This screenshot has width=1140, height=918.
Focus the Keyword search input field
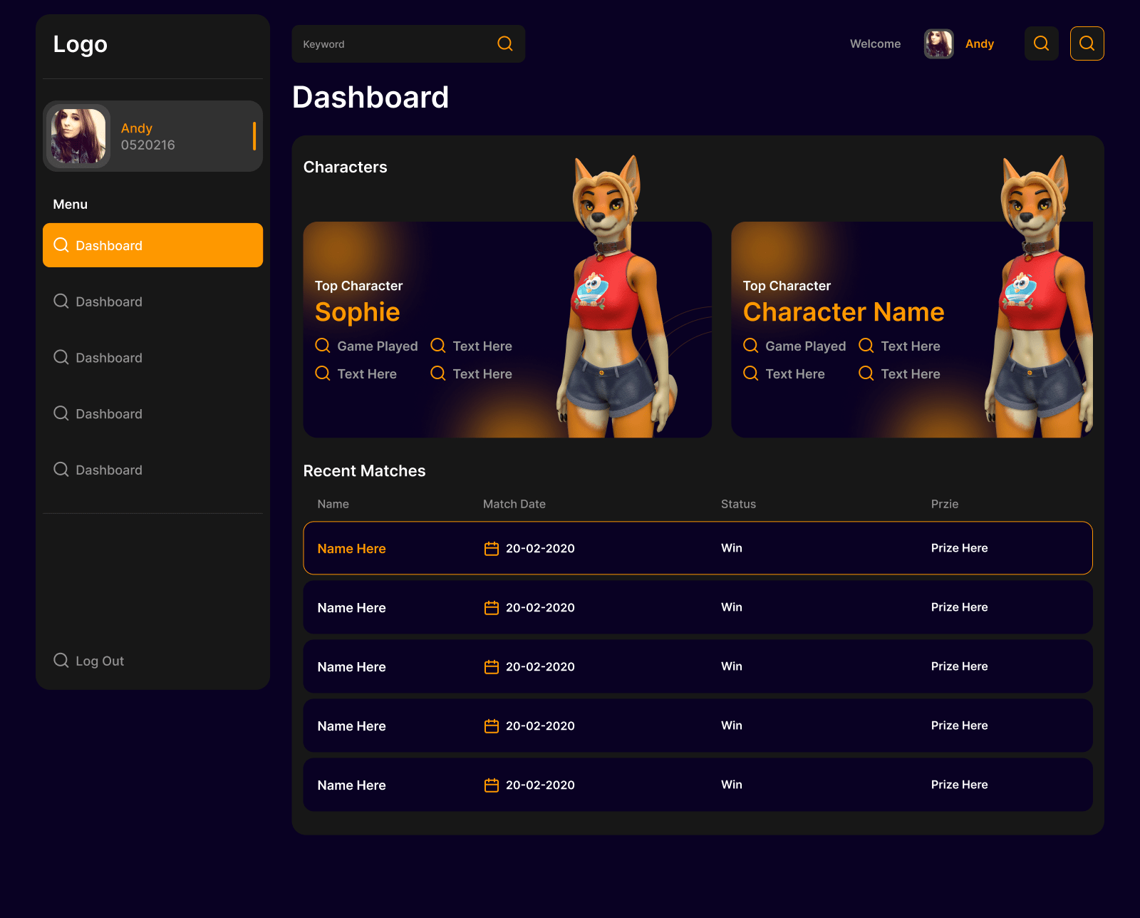click(408, 43)
